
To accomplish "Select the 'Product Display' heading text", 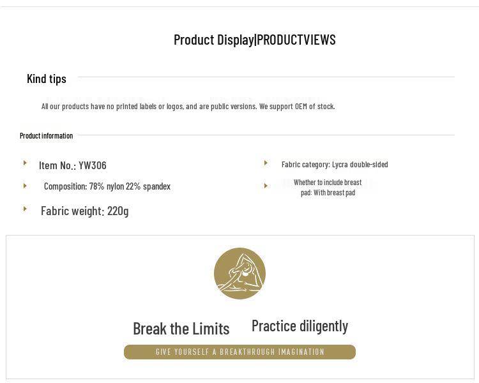I will [213, 40].
